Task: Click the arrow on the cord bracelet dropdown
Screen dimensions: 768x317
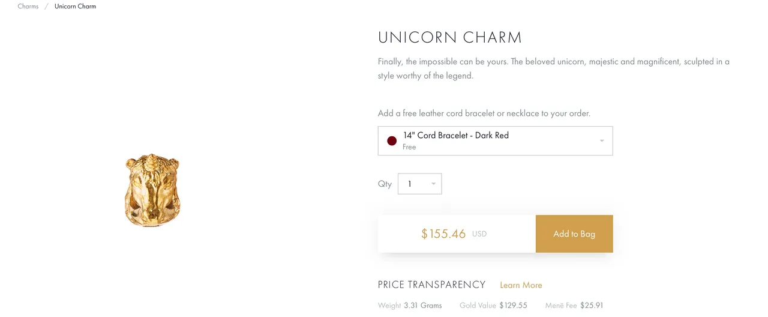Action: pyautogui.click(x=602, y=141)
